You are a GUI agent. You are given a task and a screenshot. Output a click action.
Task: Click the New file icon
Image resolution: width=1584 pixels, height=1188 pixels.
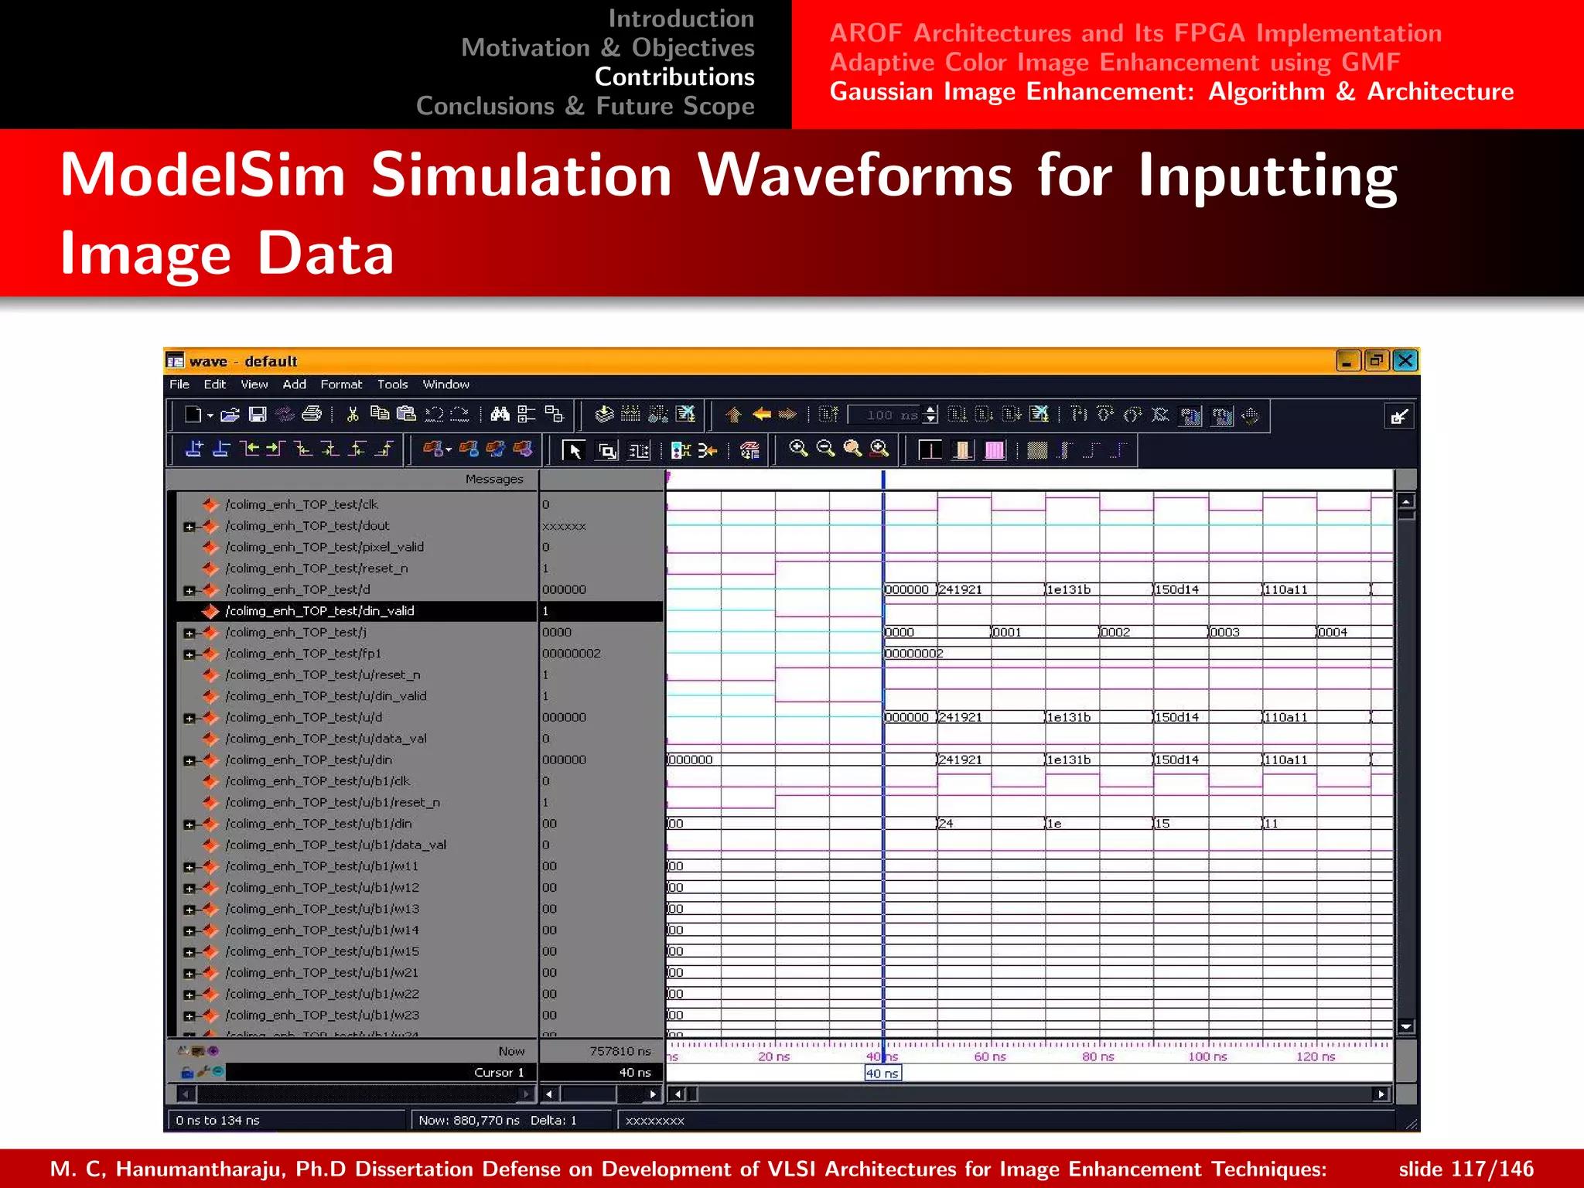click(193, 415)
